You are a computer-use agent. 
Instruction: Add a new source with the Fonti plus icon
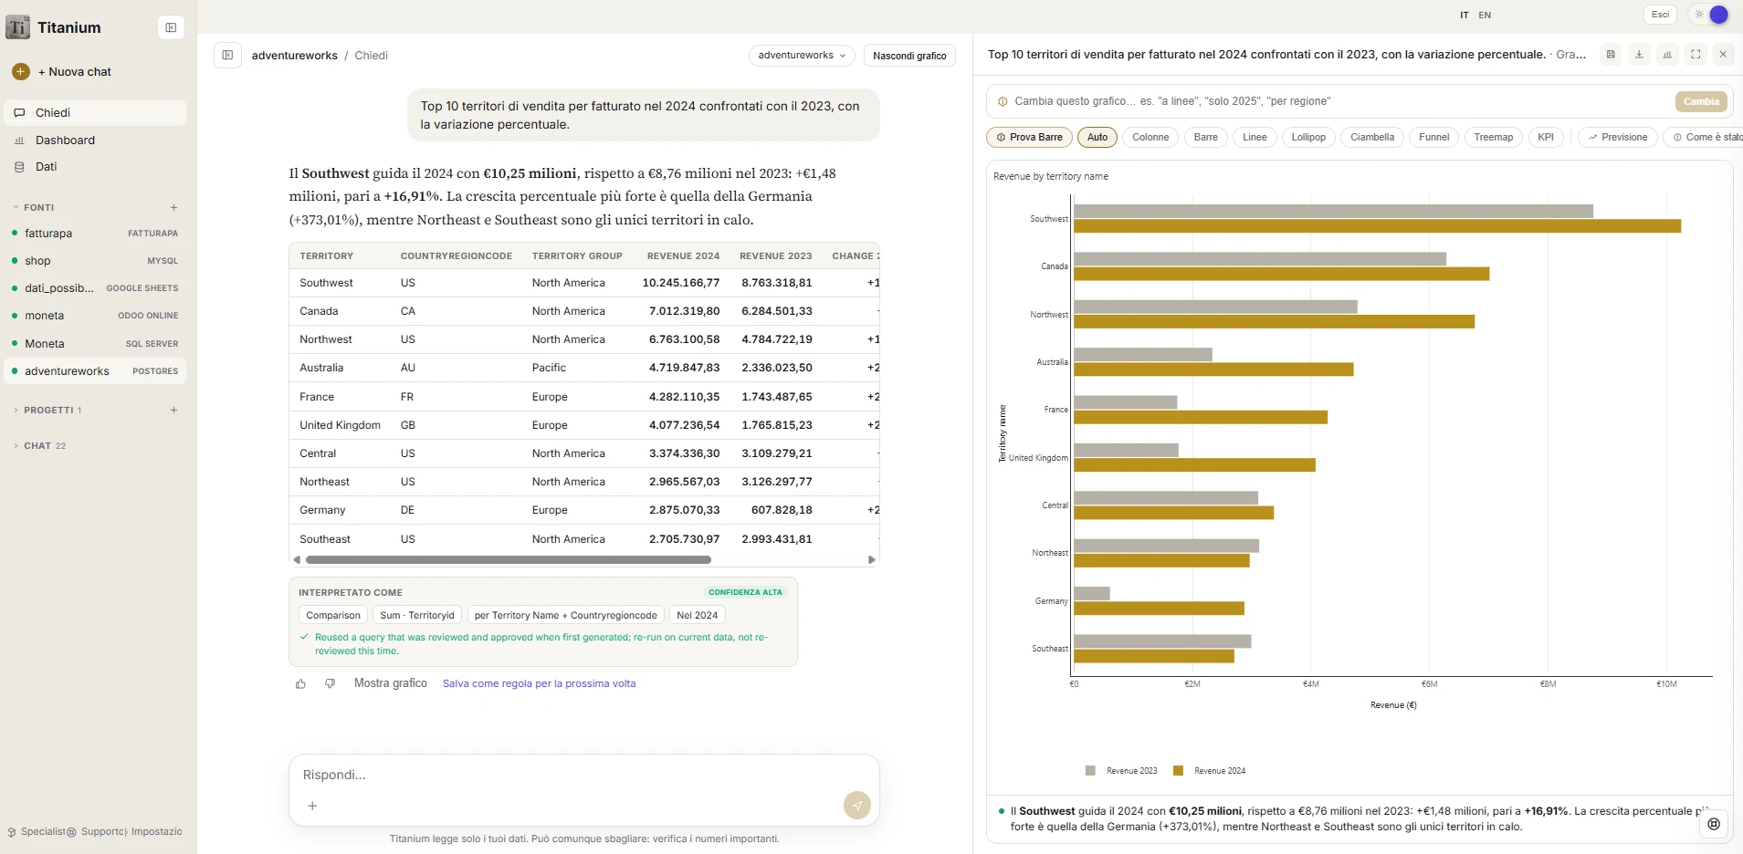(173, 207)
